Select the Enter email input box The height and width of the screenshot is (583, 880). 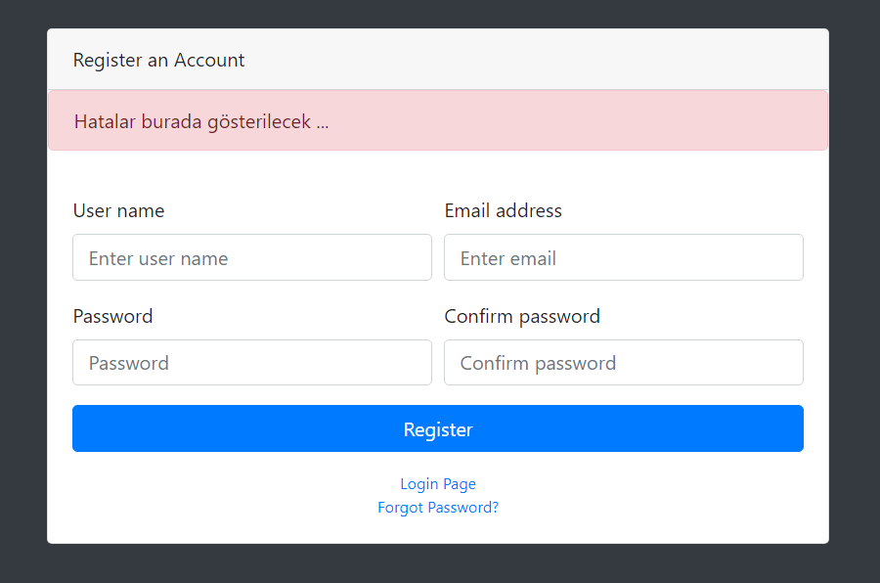click(x=624, y=257)
